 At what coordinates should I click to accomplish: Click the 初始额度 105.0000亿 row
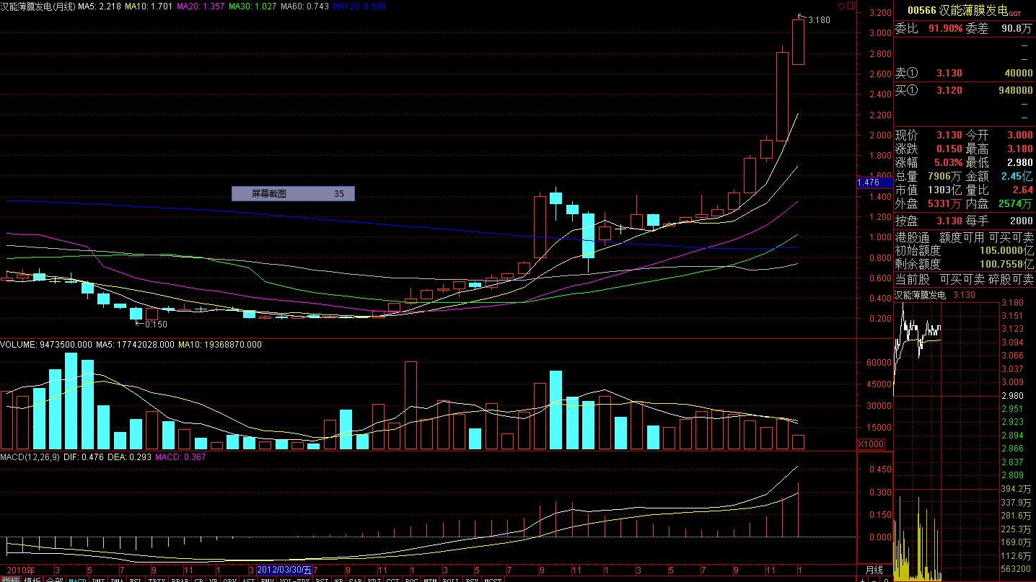click(x=965, y=251)
